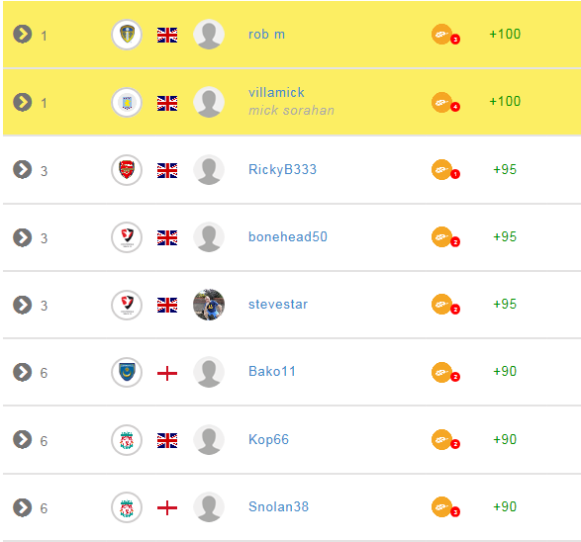Open the rob m profile link
This screenshot has width=581, height=542.
pyautogui.click(x=267, y=34)
